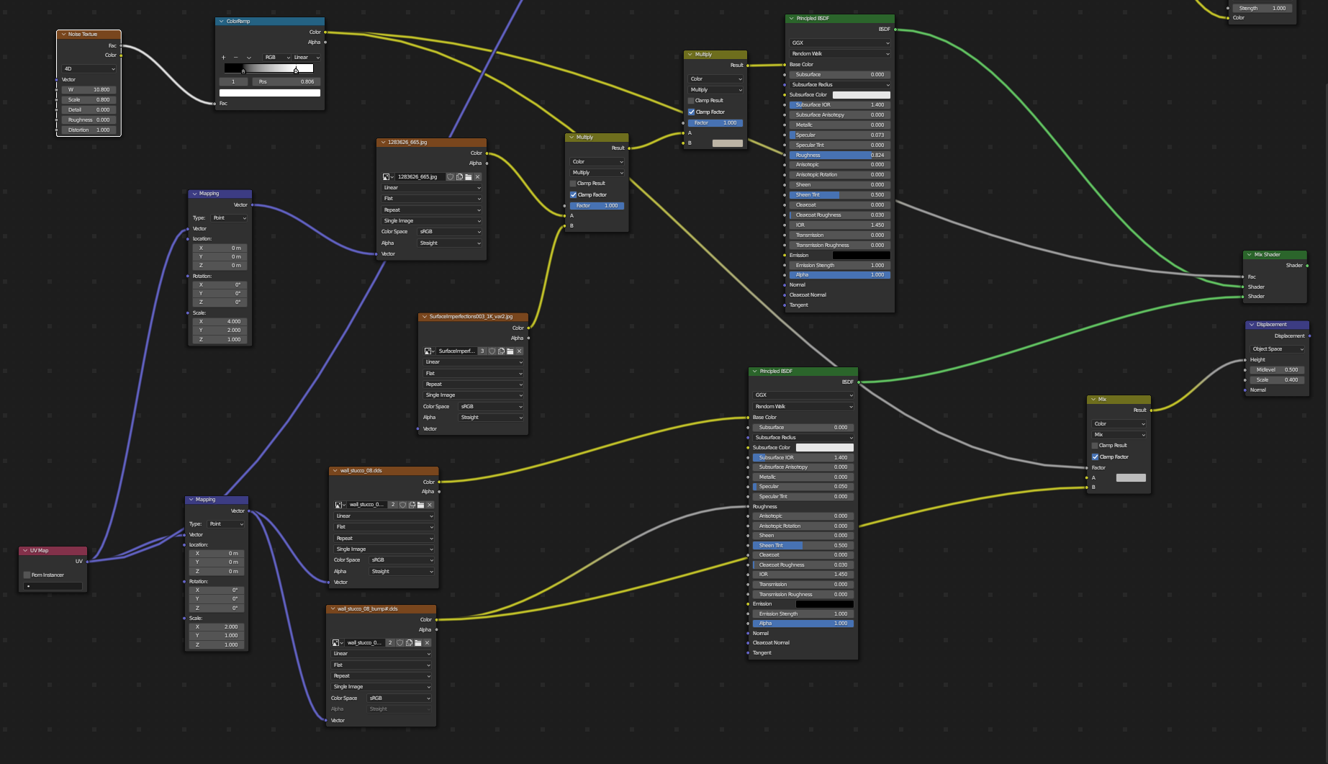The width and height of the screenshot is (1328, 764).
Task: Click the Scale X field in upper Mapping node
Action: point(220,322)
